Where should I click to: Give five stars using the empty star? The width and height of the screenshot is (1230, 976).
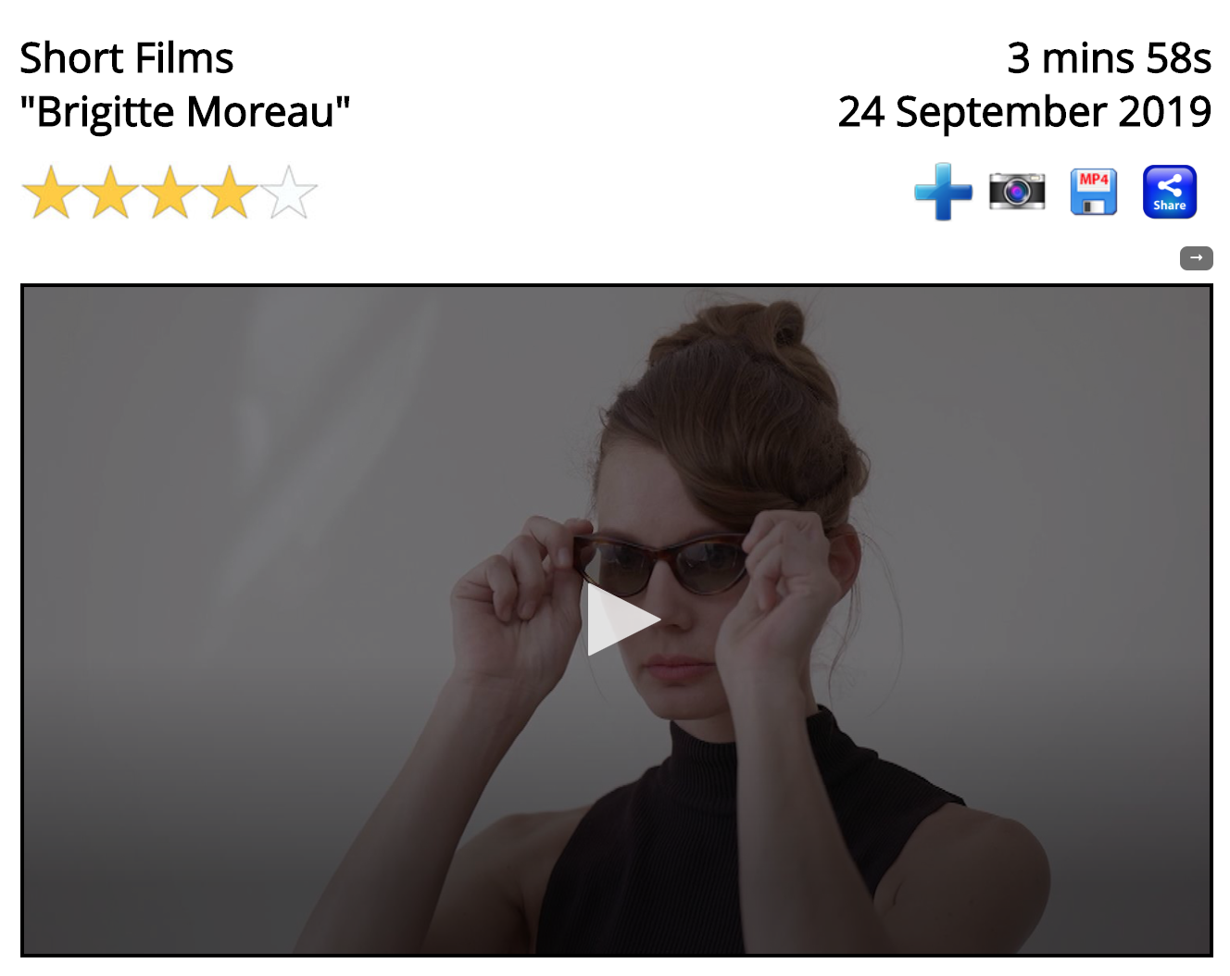click(x=289, y=193)
